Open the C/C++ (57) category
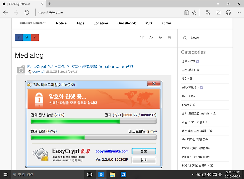The height and width of the screenshot is (179, 244). click(189, 96)
